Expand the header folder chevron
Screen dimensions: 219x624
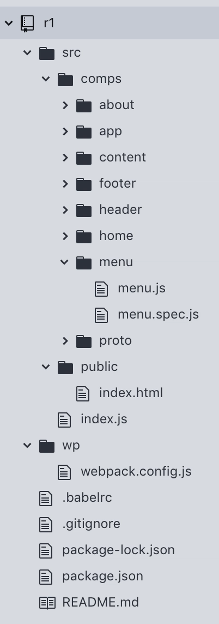pyautogui.click(x=65, y=209)
